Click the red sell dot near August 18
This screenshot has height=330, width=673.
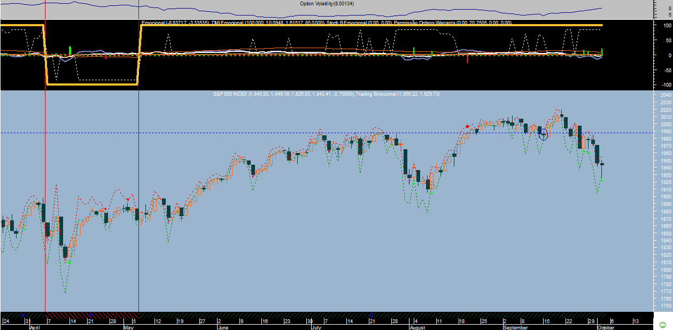[468, 126]
